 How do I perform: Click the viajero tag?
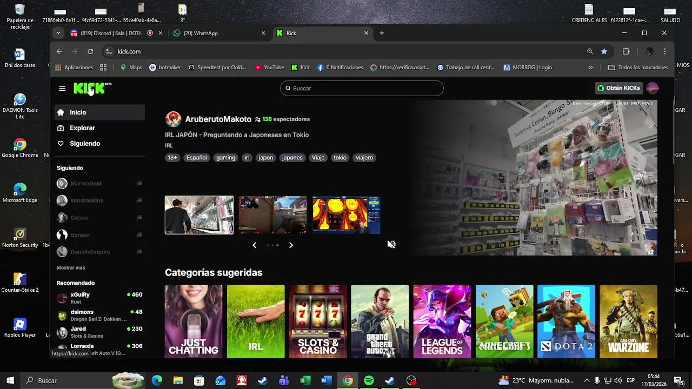(364, 158)
